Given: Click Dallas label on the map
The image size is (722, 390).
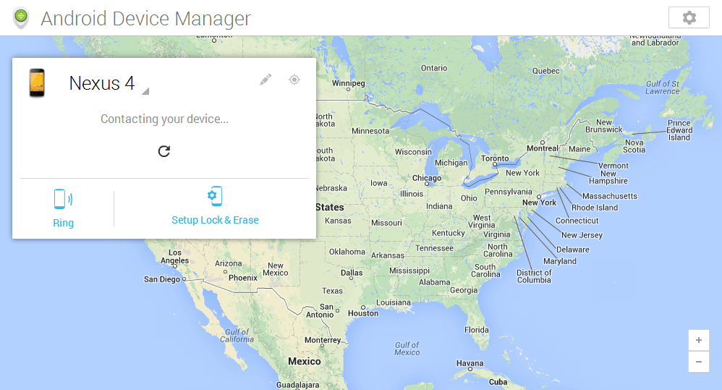Looking at the screenshot, I should click(x=352, y=273).
